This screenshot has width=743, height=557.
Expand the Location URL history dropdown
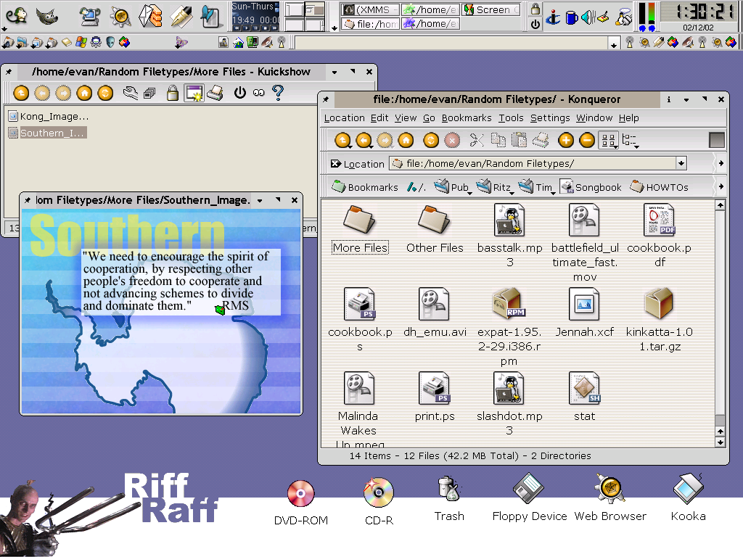point(681,163)
